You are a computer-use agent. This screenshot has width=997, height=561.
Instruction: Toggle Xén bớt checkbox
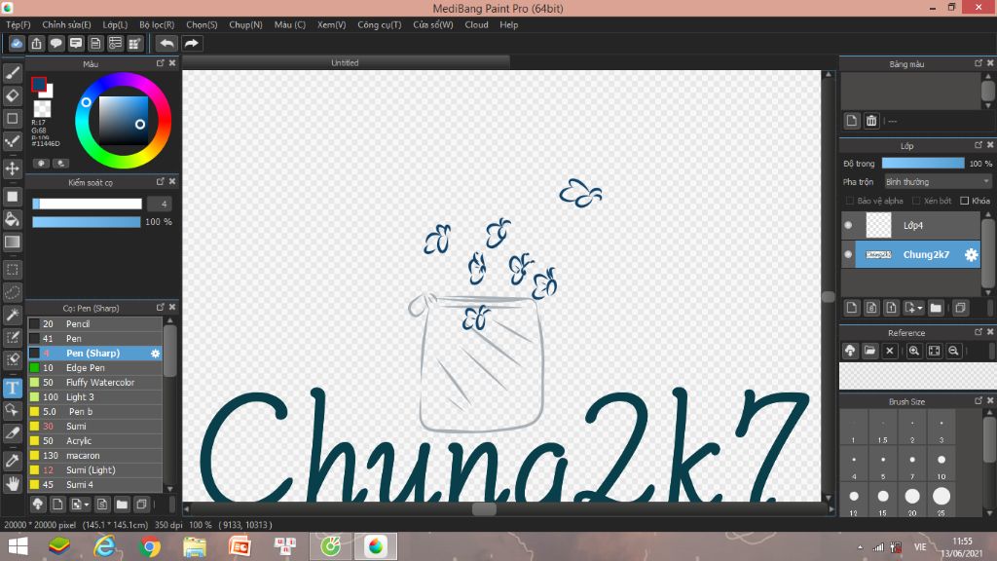pos(916,201)
